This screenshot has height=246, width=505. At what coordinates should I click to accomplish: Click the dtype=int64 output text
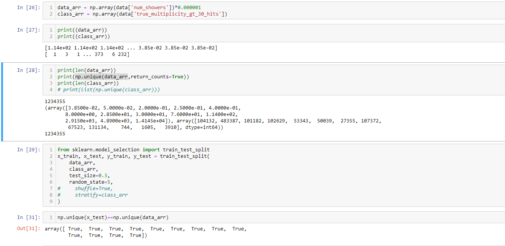tap(202, 127)
